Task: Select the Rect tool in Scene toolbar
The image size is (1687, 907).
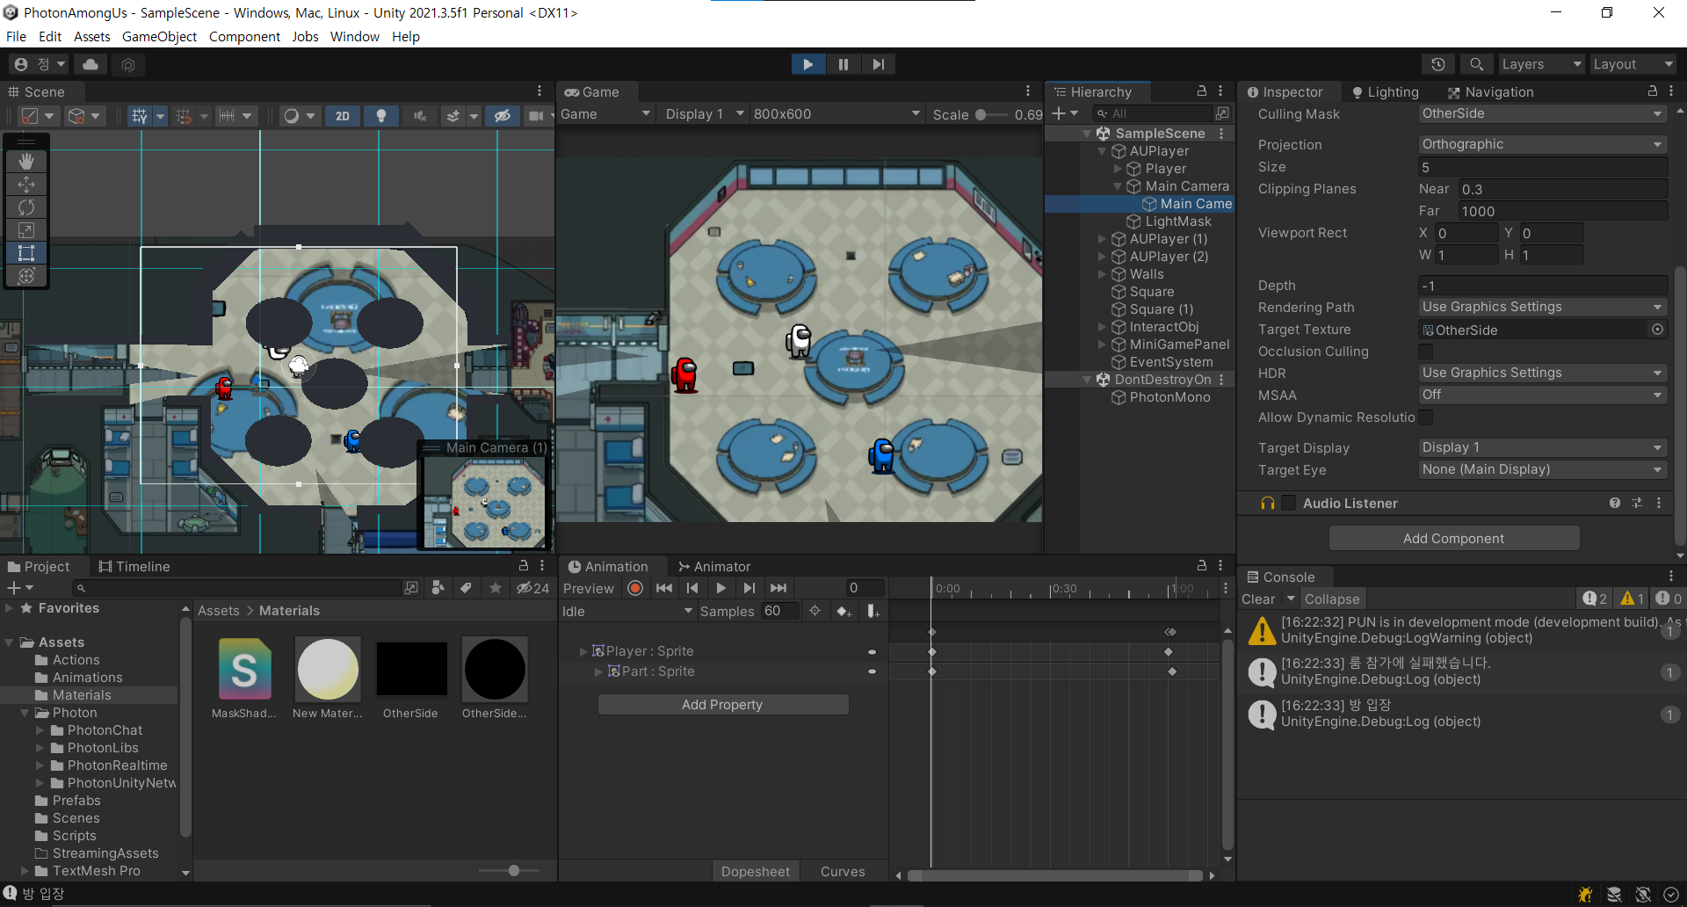Action: point(26,253)
